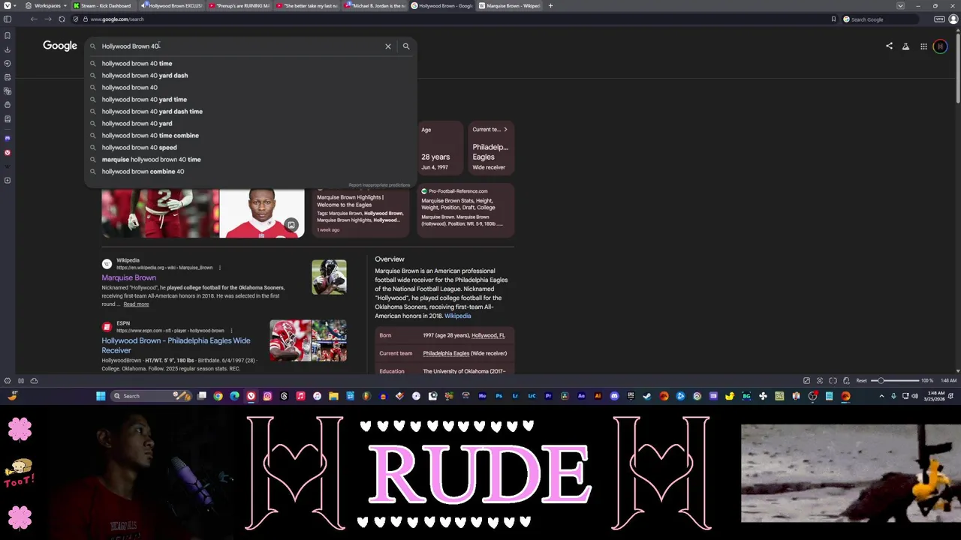Open tracker blocker shield icon
This screenshot has height=540, width=961.
coord(76,19)
